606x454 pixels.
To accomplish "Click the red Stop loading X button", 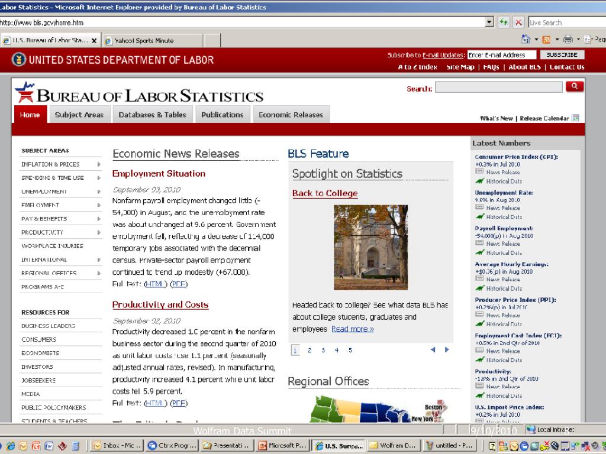I will click(x=518, y=22).
